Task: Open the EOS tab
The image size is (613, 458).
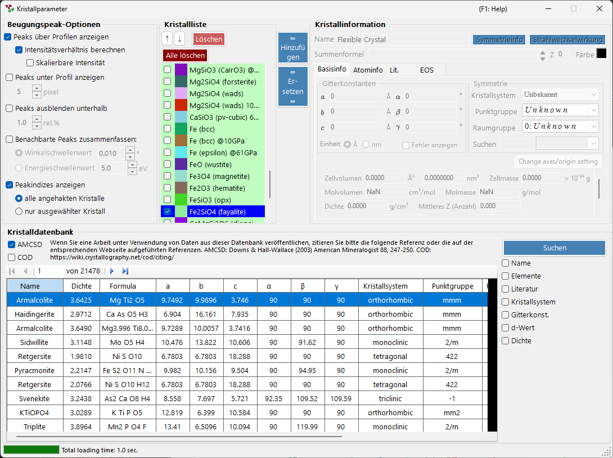Action: [426, 70]
